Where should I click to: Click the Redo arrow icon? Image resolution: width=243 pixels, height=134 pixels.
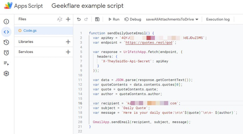(x=86, y=19)
